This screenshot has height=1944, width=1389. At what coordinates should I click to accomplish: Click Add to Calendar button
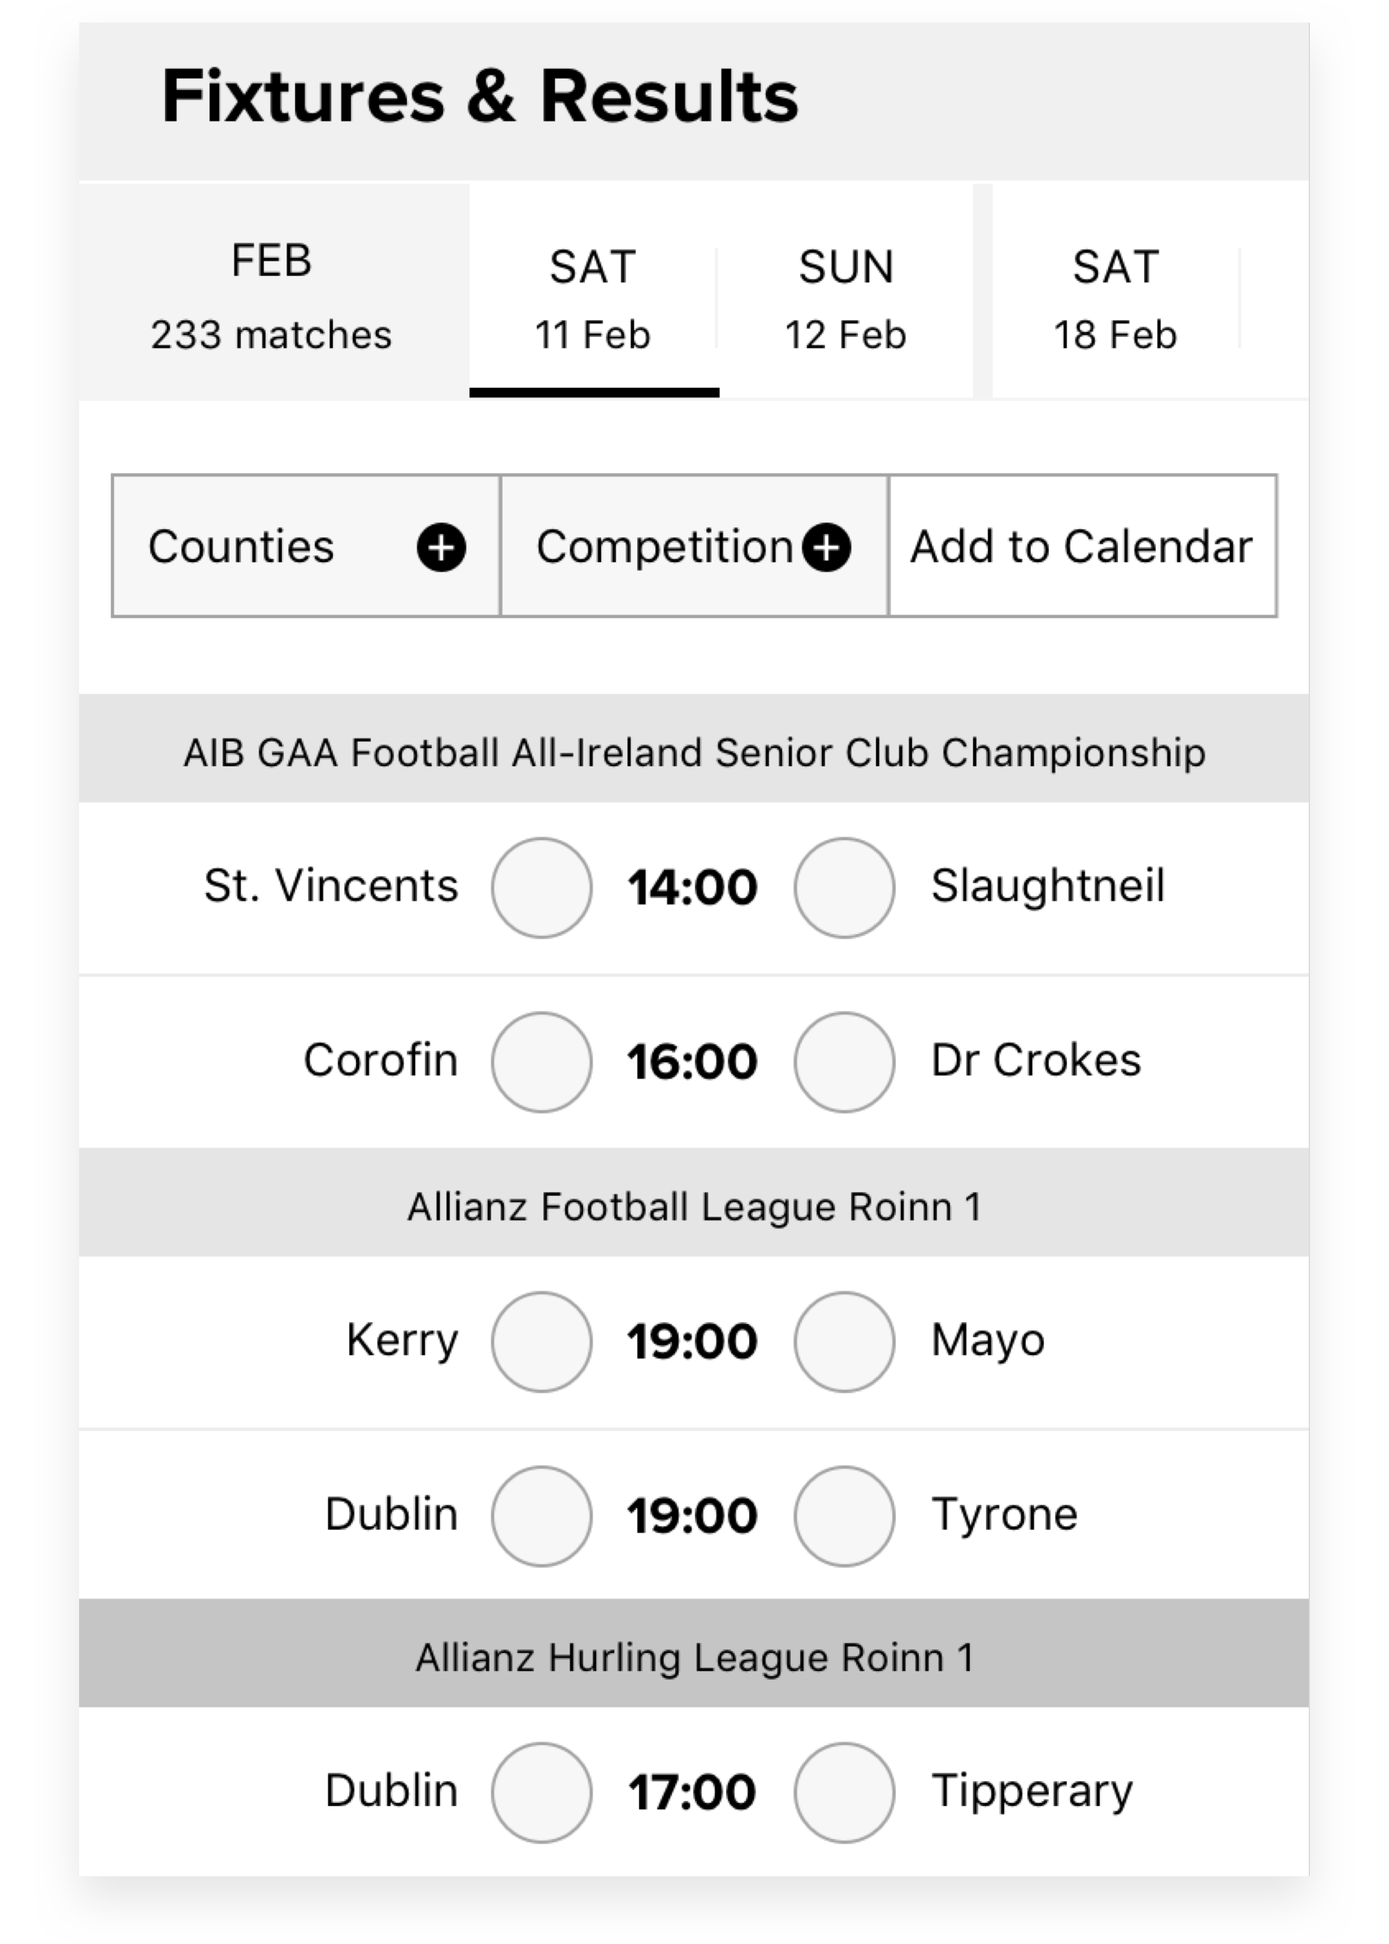click(1082, 546)
